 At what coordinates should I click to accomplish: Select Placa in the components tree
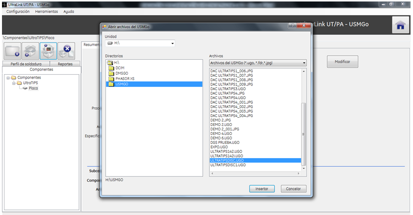point(33,88)
